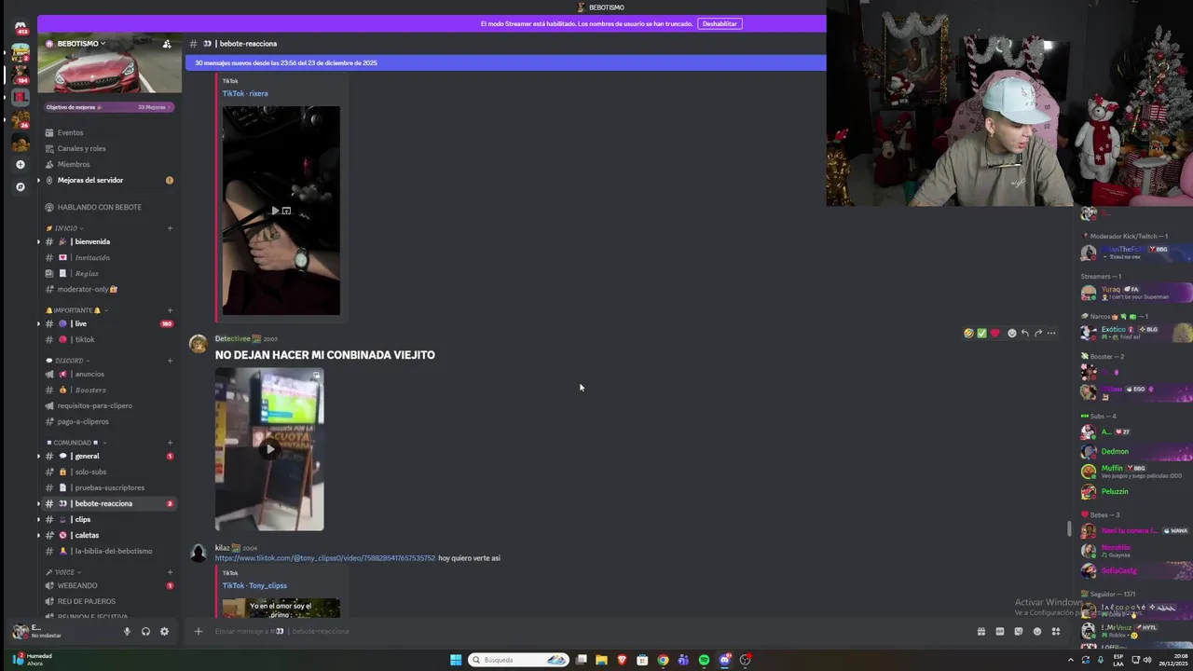Click the add reaction smiley on the message

tap(1012, 333)
